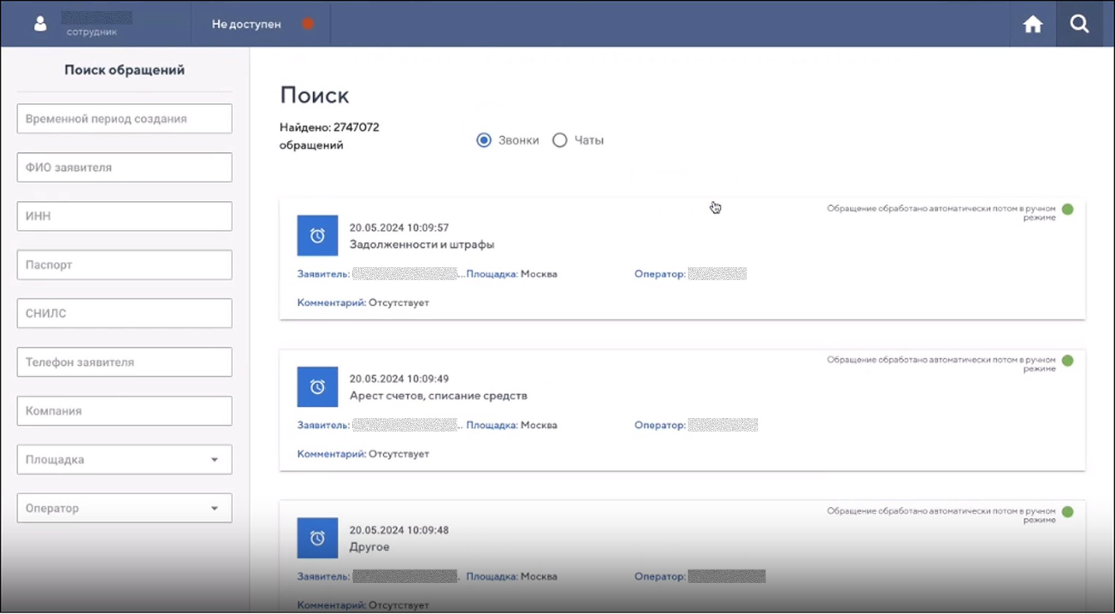Select the Чаты radio button
This screenshot has width=1115, height=614.
coord(560,140)
